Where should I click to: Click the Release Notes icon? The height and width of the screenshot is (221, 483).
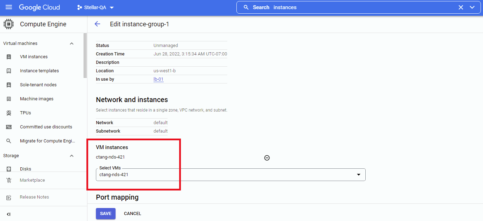9,197
